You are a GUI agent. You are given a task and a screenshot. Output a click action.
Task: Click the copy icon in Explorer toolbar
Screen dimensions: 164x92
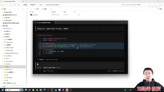14,9
